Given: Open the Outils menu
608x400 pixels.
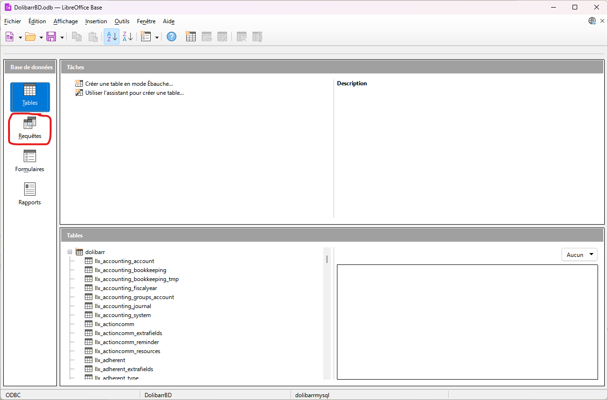Looking at the screenshot, I should pos(122,21).
